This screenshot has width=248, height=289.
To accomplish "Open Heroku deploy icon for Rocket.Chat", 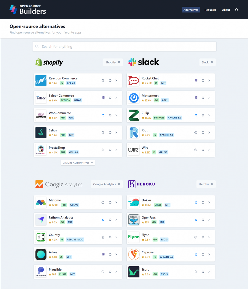I will click(196, 81).
